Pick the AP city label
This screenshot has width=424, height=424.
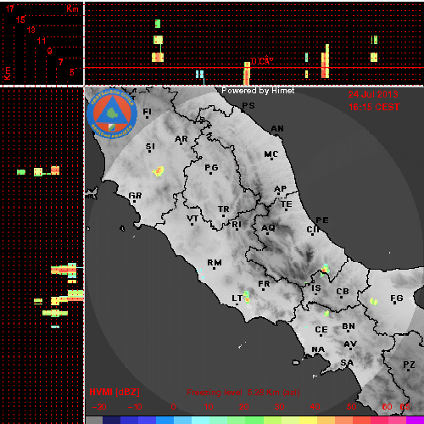pyautogui.click(x=281, y=188)
